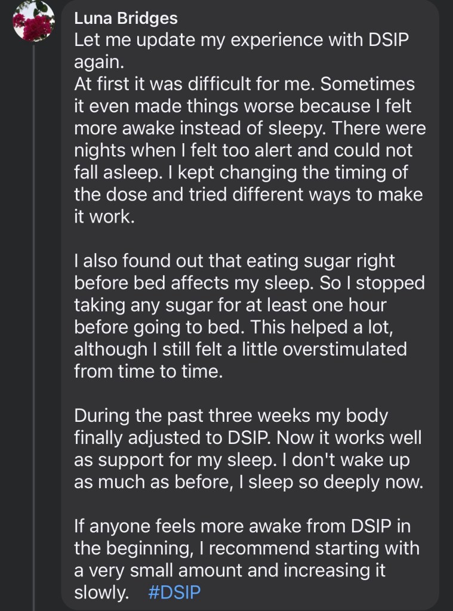The width and height of the screenshot is (453, 611).
Task: Open the #DSIP hashtag
Action: click(x=173, y=593)
